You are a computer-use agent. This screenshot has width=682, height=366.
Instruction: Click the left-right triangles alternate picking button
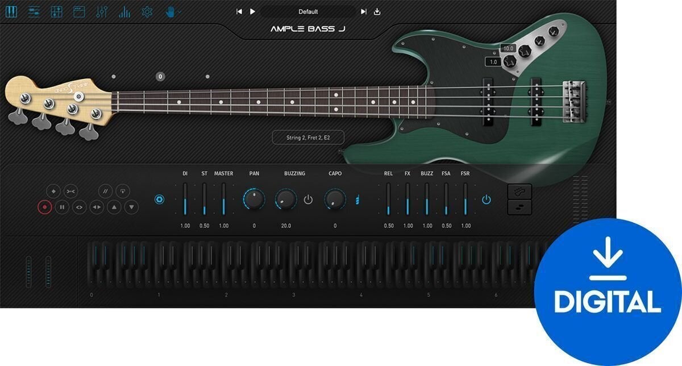coord(97,207)
